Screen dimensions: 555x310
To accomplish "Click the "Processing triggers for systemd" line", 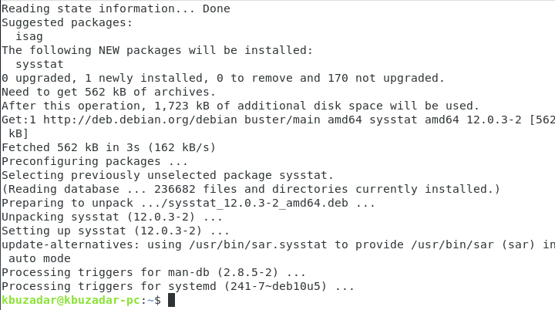I will (177, 286).
